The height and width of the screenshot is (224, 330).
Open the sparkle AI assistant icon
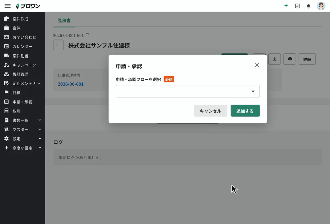click(286, 6)
